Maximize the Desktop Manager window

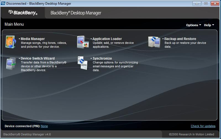(x=206, y=3)
